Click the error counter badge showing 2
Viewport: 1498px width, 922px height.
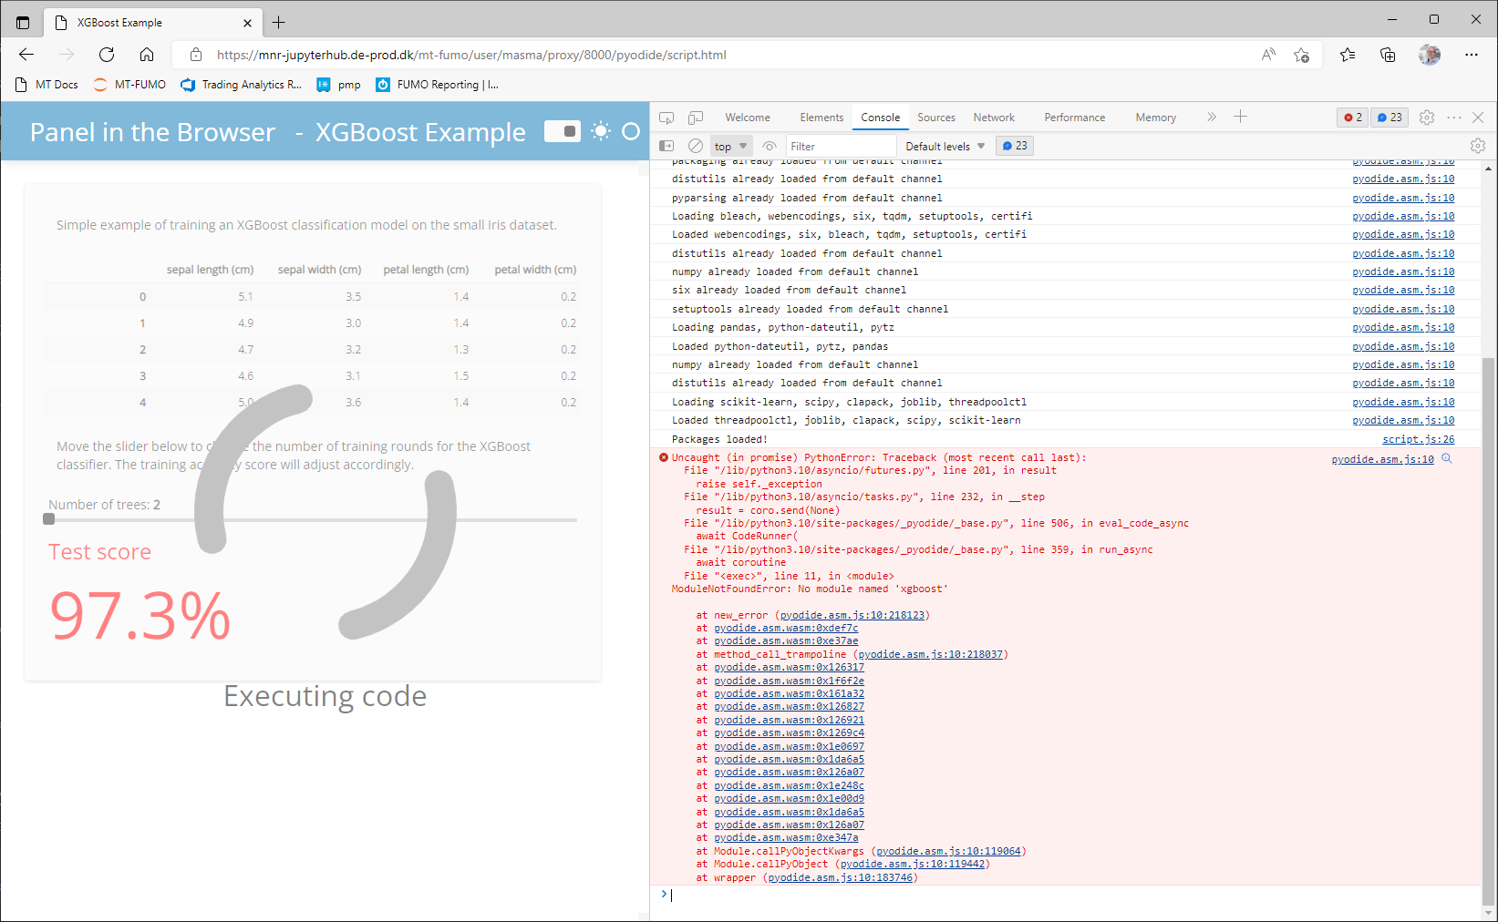tap(1352, 118)
